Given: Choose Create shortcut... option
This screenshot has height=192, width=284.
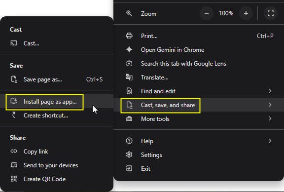Looking at the screenshot, I should [x=57, y=115].
